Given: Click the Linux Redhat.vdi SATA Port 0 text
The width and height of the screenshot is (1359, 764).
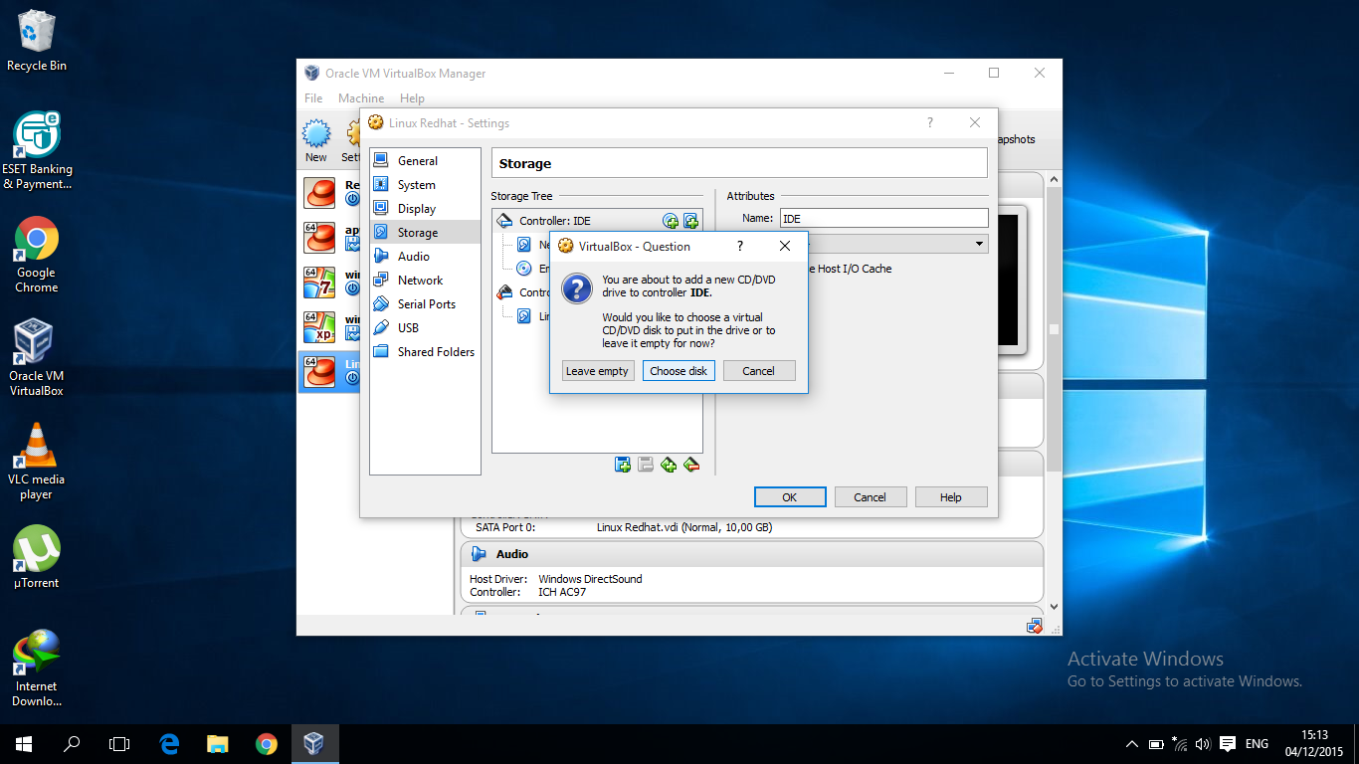Looking at the screenshot, I should pyautogui.click(x=684, y=527).
